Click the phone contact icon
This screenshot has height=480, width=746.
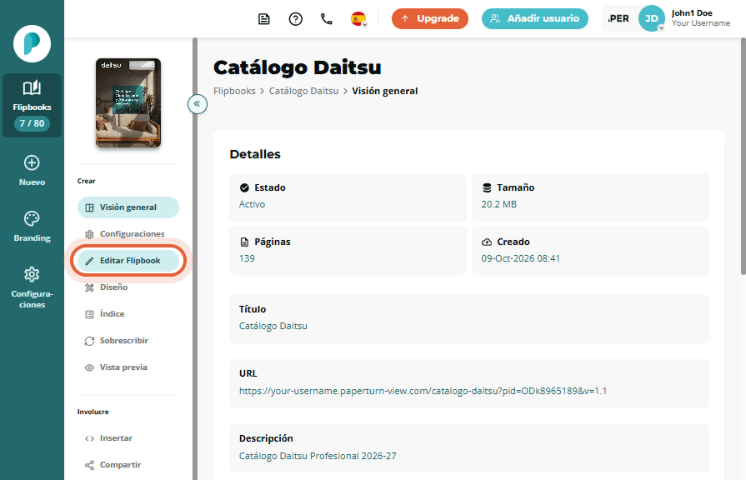click(x=327, y=19)
